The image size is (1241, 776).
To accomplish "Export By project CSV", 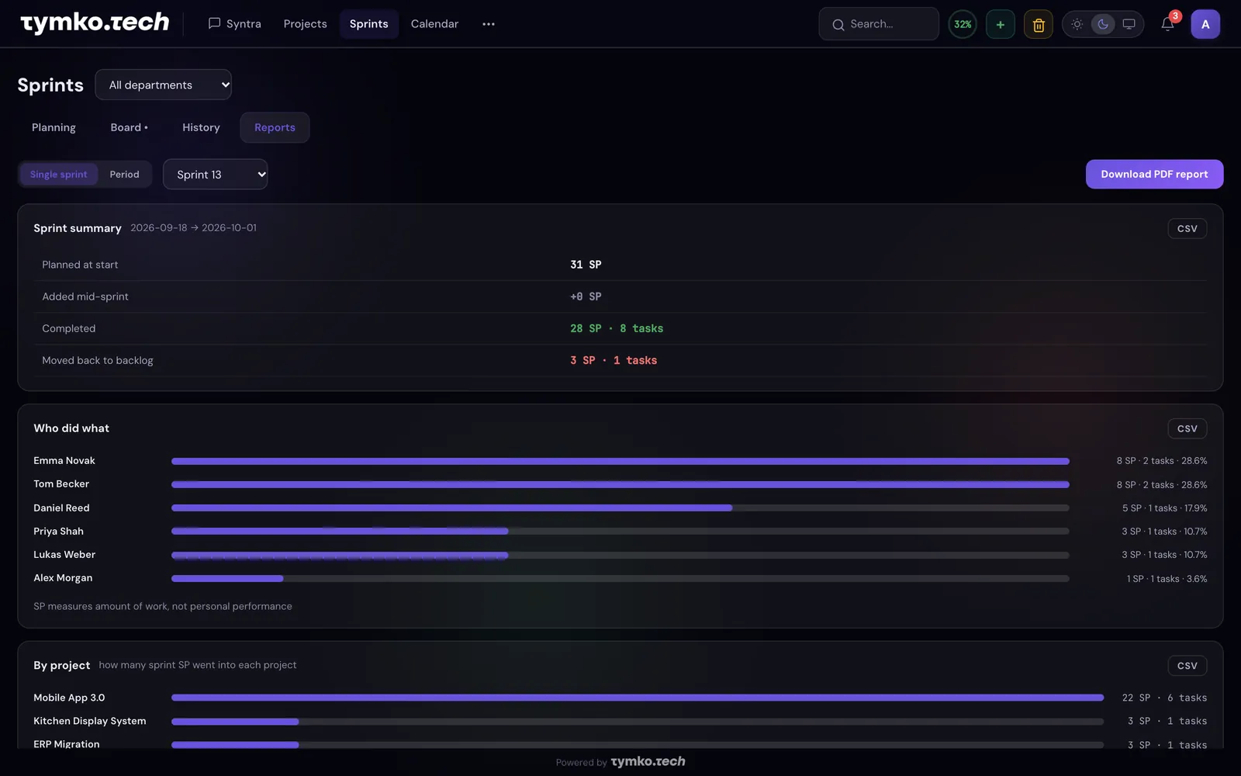I will tap(1187, 666).
